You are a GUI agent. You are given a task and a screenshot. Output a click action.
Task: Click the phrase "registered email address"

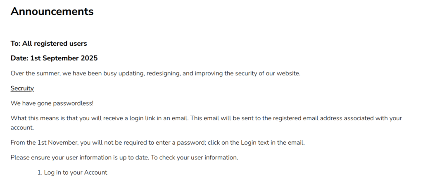(284, 118)
